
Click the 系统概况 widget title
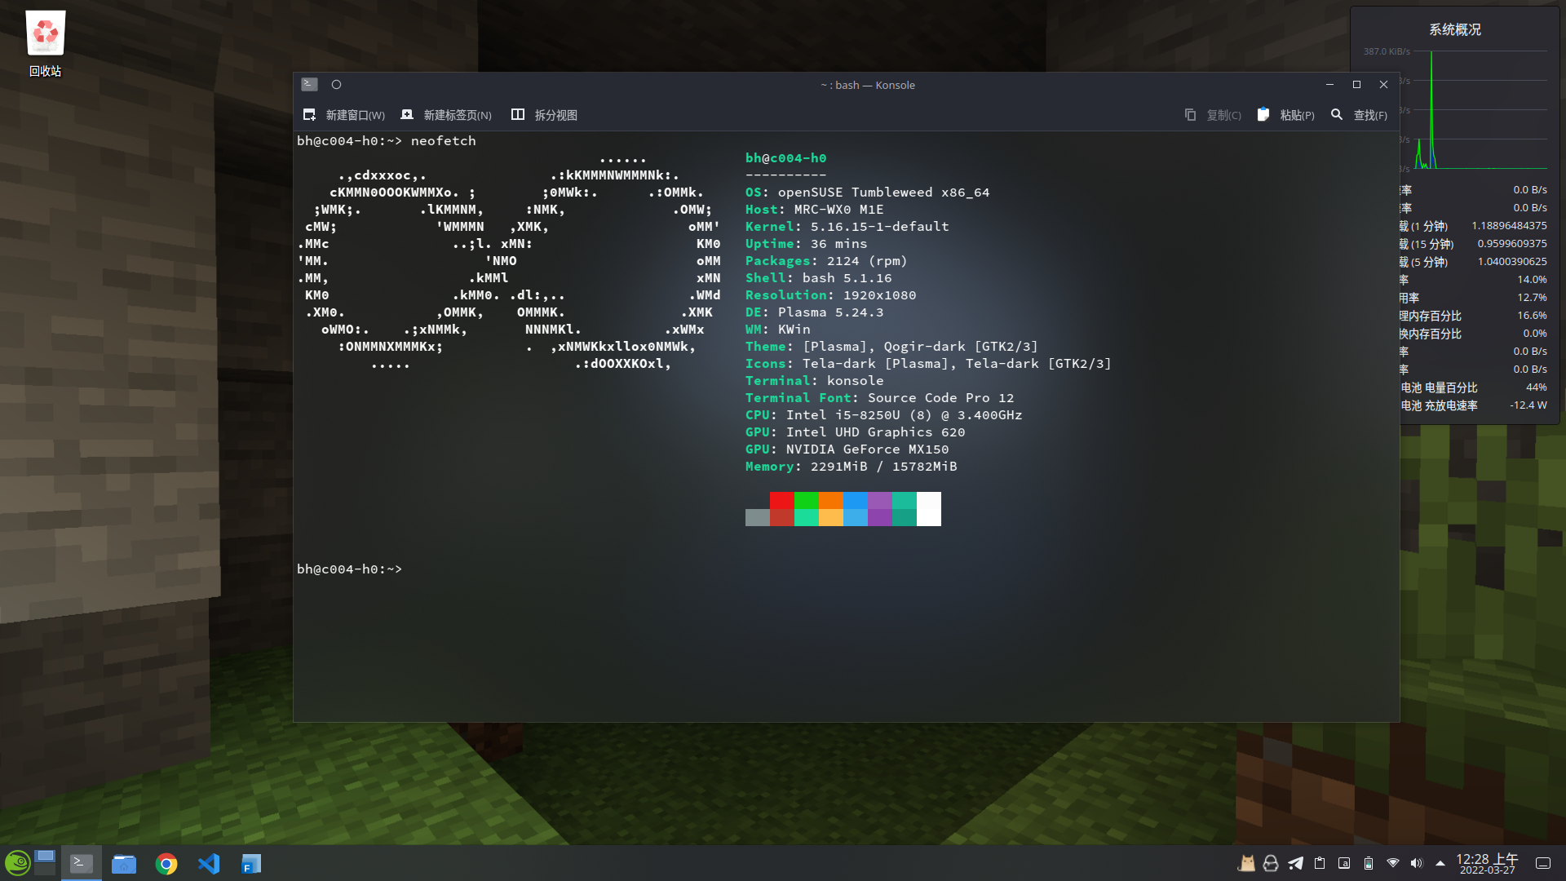[1455, 29]
